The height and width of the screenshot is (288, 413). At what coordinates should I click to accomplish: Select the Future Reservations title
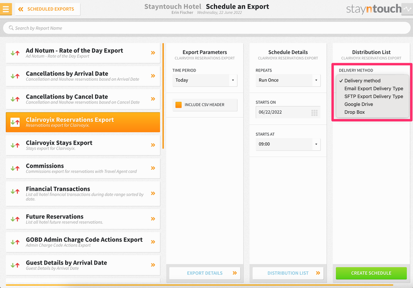54,216
